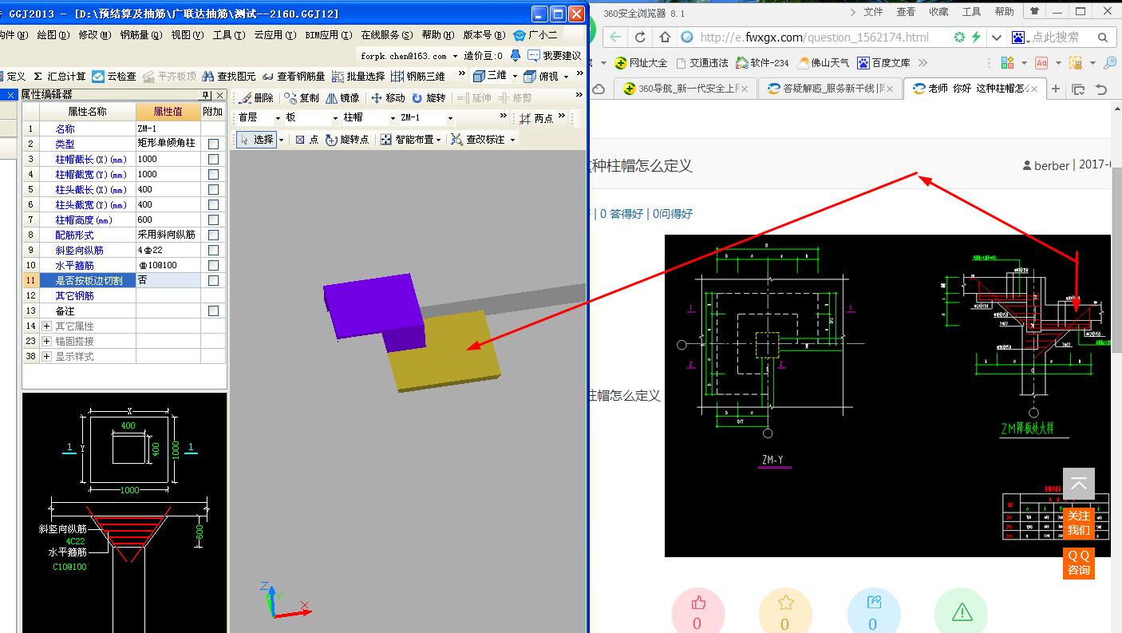
Task: Click the 关注我们 follow button
Action: click(x=1078, y=523)
